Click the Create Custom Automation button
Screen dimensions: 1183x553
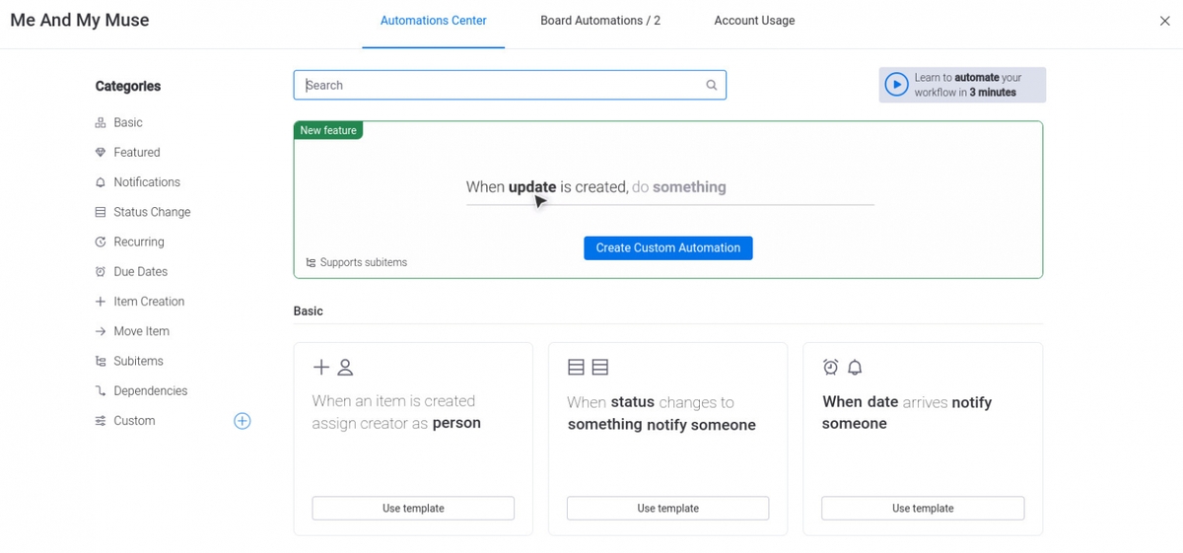(667, 248)
